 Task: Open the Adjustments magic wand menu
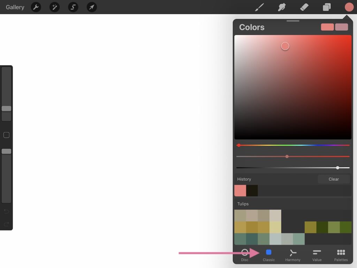coord(55,7)
